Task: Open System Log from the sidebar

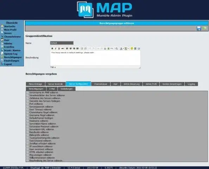Action: (11, 54)
